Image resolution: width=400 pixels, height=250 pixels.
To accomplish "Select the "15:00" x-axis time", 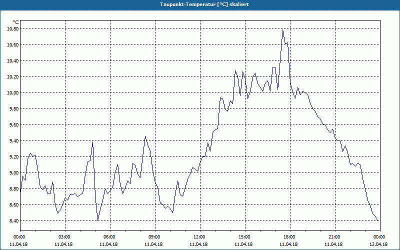I will tap(245, 237).
